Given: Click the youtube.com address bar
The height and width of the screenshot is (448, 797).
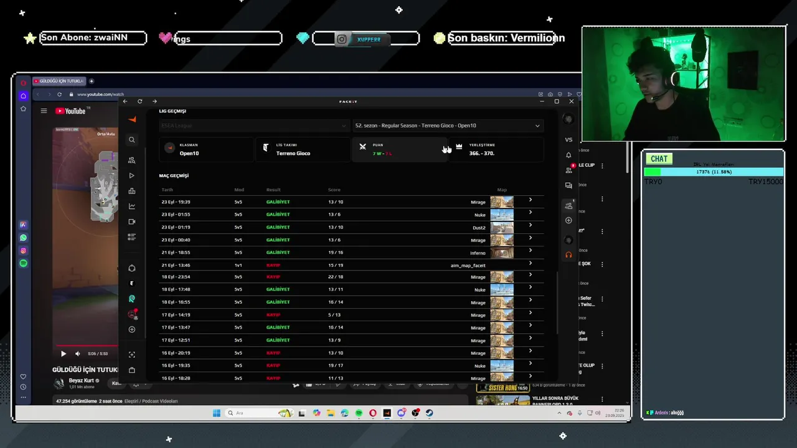Looking at the screenshot, I should click(100, 95).
